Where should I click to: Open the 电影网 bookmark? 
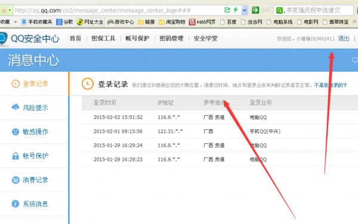[x=308, y=22]
